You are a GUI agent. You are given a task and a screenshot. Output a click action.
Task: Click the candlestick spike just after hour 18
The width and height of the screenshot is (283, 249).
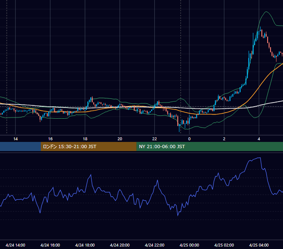pos(92,98)
